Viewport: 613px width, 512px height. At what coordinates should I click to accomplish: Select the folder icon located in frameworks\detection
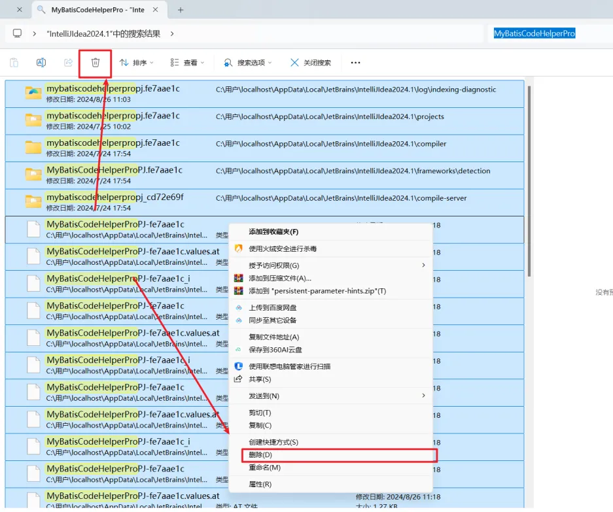click(33, 175)
